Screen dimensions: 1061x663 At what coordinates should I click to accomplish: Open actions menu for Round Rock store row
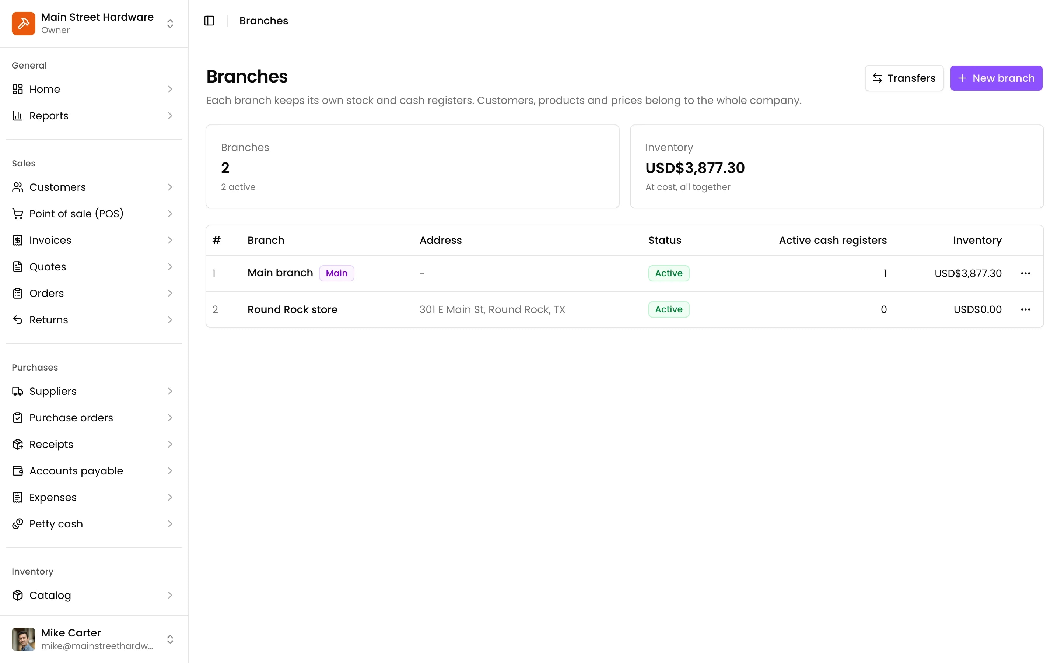[x=1026, y=309]
